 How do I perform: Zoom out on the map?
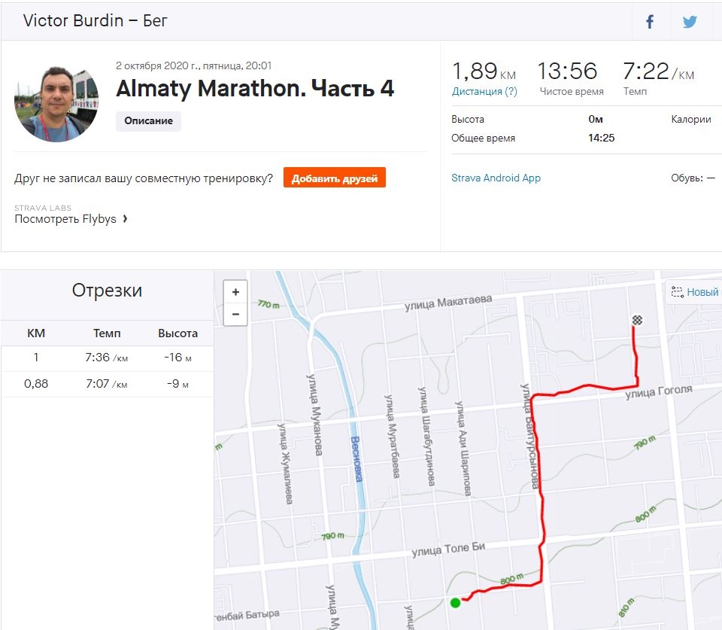pyautogui.click(x=235, y=314)
